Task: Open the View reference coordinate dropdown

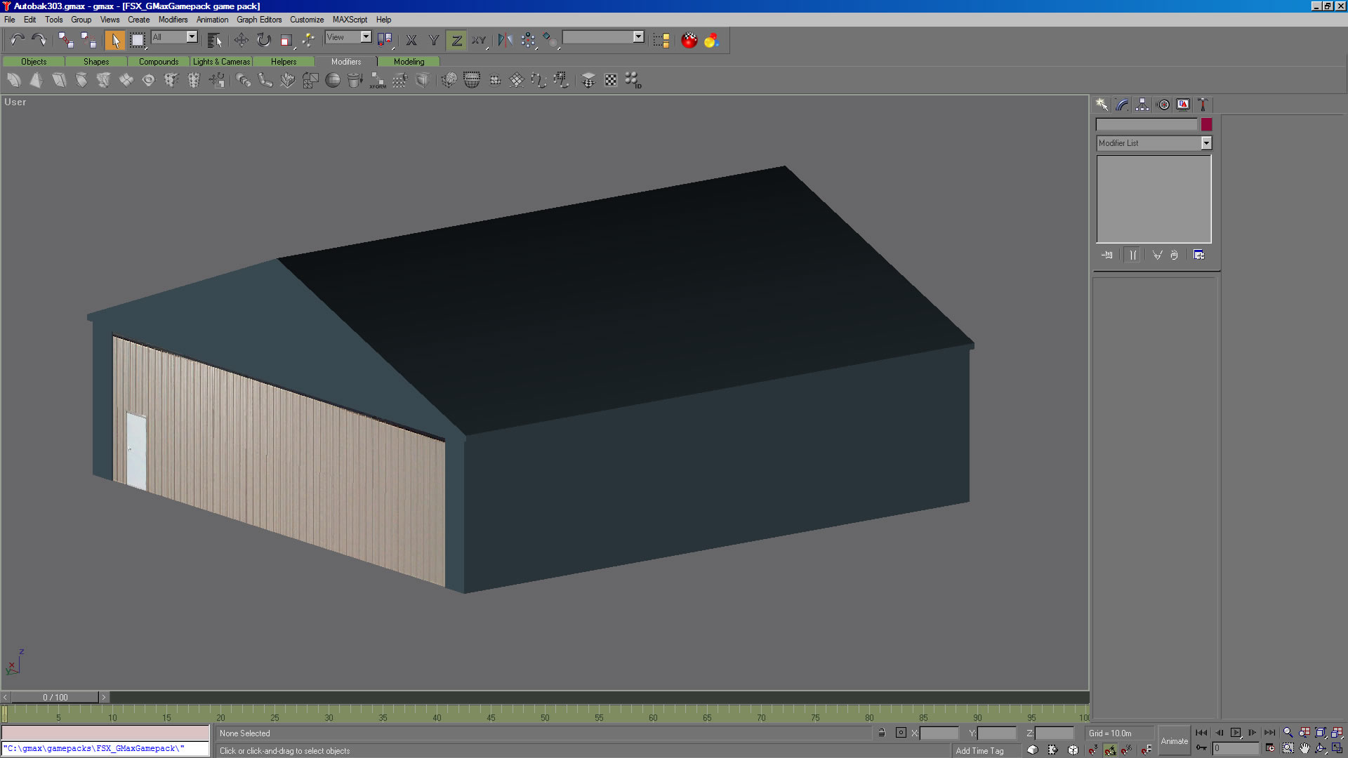Action: (366, 37)
